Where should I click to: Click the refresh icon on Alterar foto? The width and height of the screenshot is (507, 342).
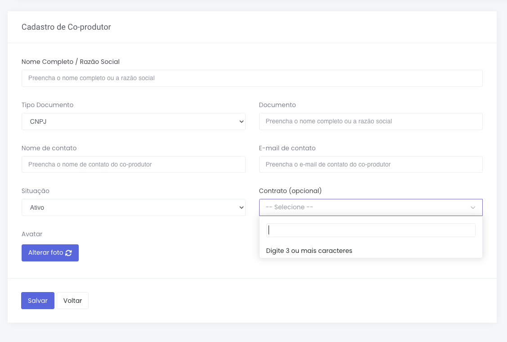click(x=68, y=253)
